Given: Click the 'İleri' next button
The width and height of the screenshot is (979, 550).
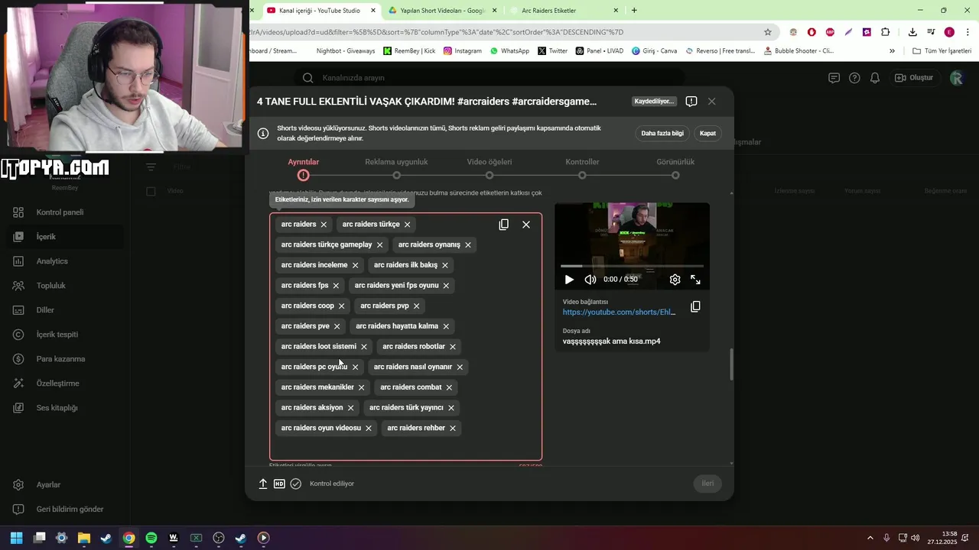Looking at the screenshot, I should coord(708,484).
